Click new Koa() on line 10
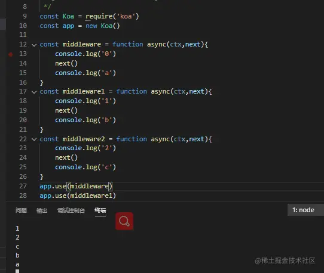 pos(103,26)
